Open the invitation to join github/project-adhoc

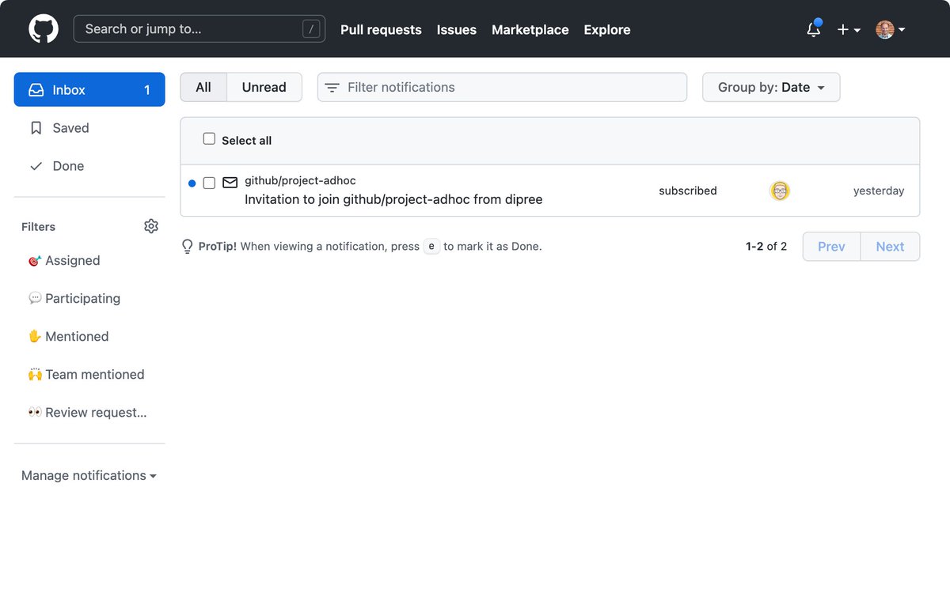tap(393, 199)
